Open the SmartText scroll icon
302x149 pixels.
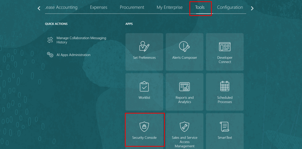pos(224,127)
